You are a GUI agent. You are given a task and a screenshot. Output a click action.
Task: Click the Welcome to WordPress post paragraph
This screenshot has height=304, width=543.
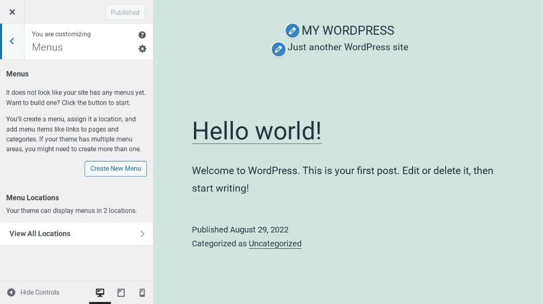[342, 179]
